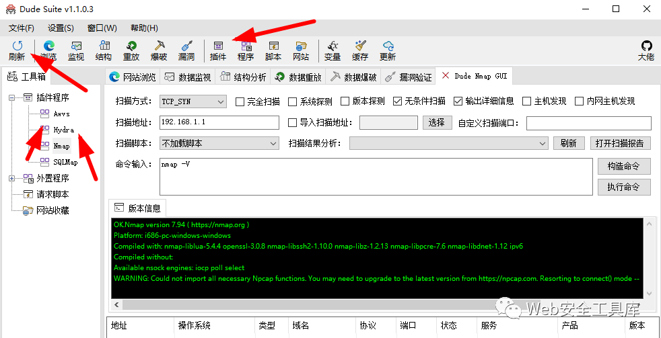Switch to the 结构分析 tab
The height and width of the screenshot is (338, 661).
pyautogui.click(x=243, y=77)
